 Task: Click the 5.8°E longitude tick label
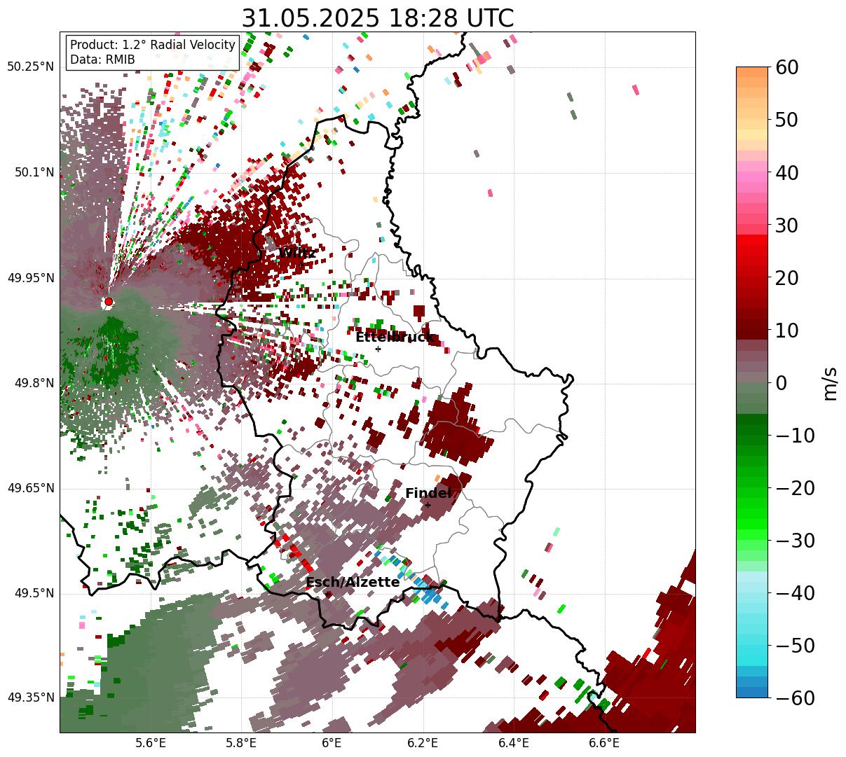point(241,742)
